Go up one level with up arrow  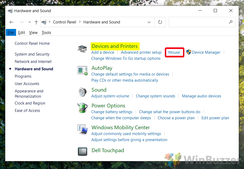(x=36, y=22)
